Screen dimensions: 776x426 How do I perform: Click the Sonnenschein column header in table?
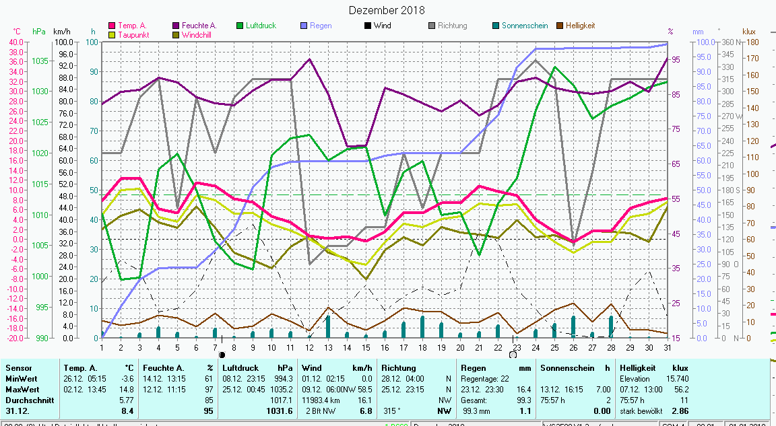pos(566,368)
